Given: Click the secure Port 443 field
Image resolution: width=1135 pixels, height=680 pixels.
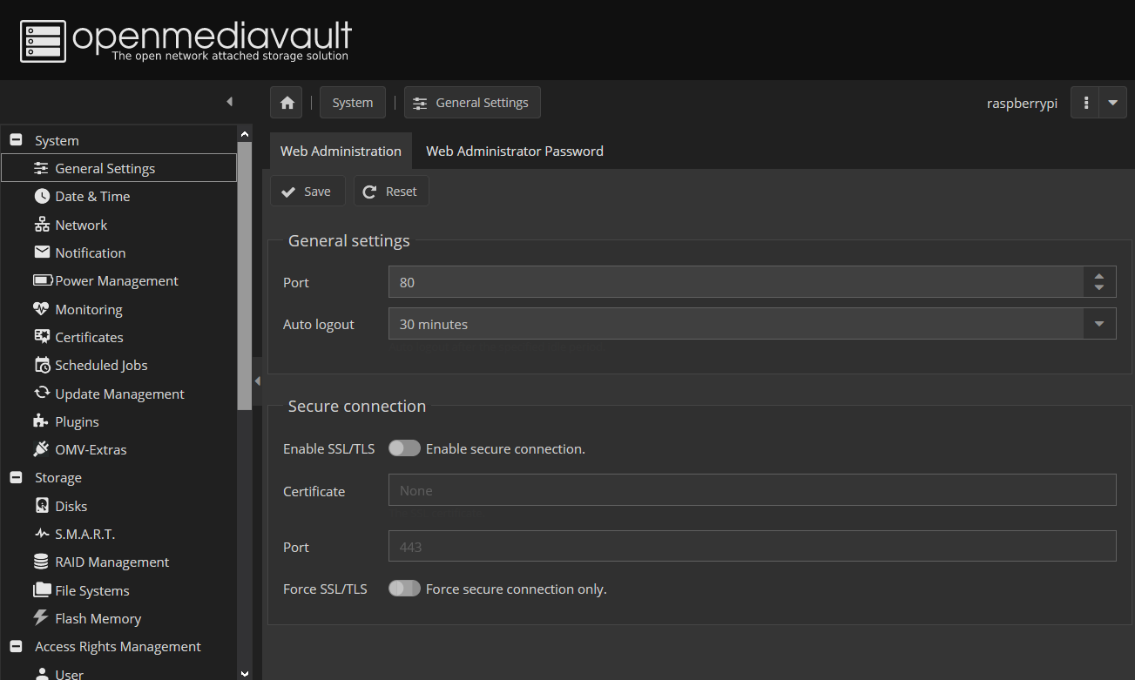Looking at the screenshot, I should click(x=753, y=547).
